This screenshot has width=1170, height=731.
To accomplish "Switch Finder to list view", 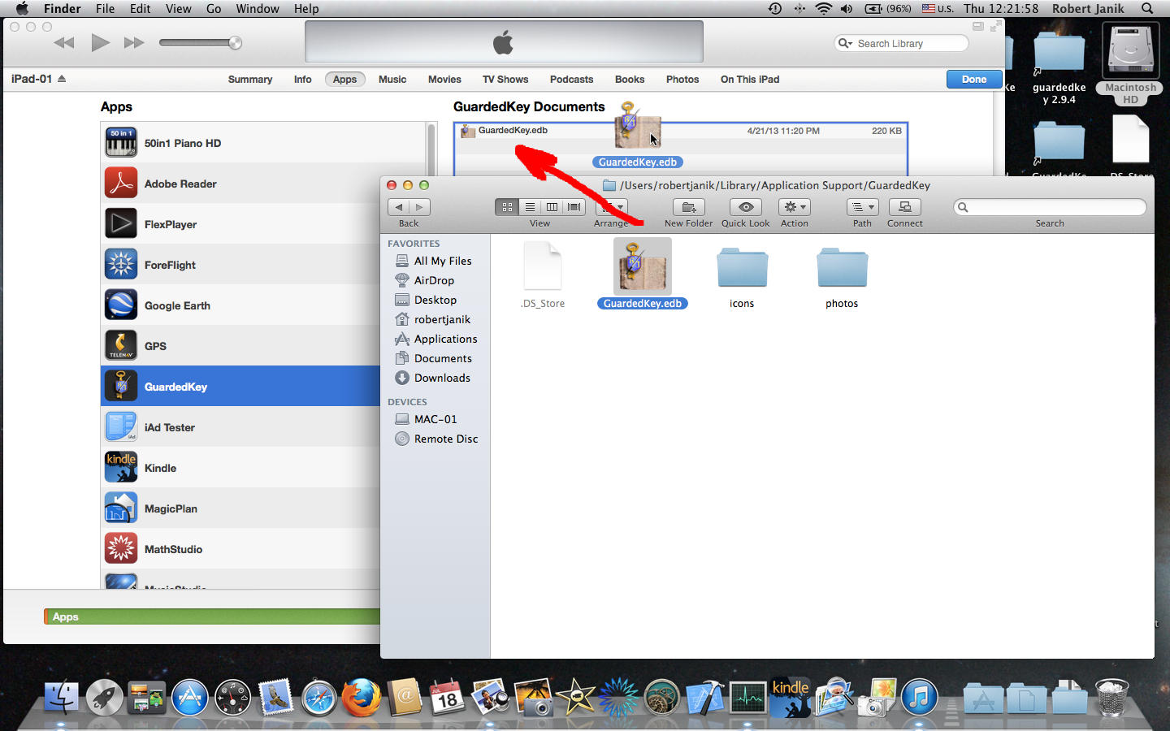I will point(530,207).
